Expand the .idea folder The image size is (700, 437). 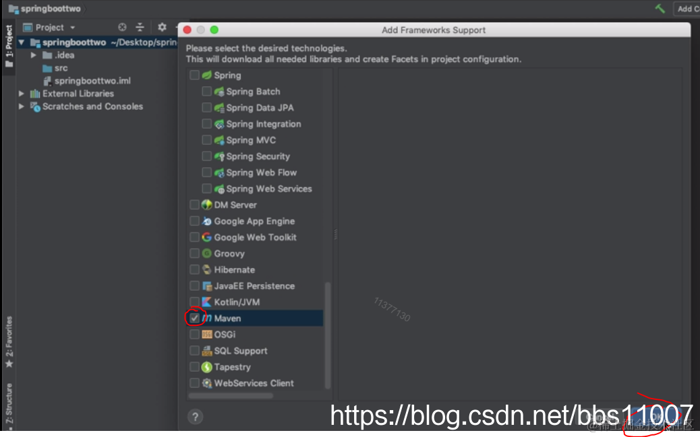pos(34,55)
